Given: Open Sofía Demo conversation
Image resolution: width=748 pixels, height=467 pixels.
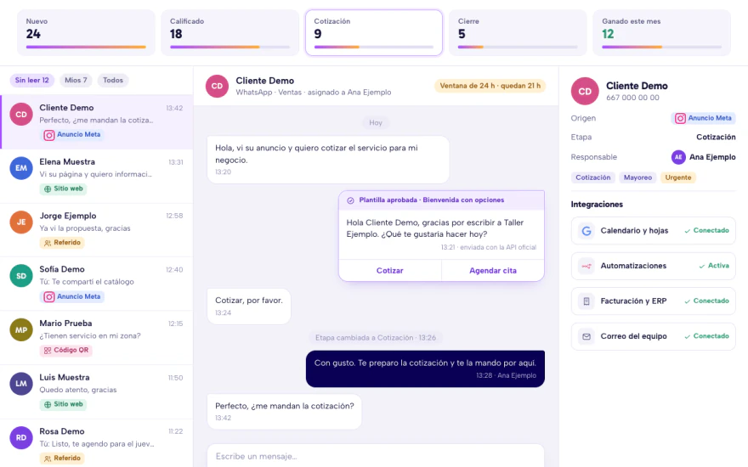Looking at the screenshot, I should pyautogui.click(x=96, y=284).
